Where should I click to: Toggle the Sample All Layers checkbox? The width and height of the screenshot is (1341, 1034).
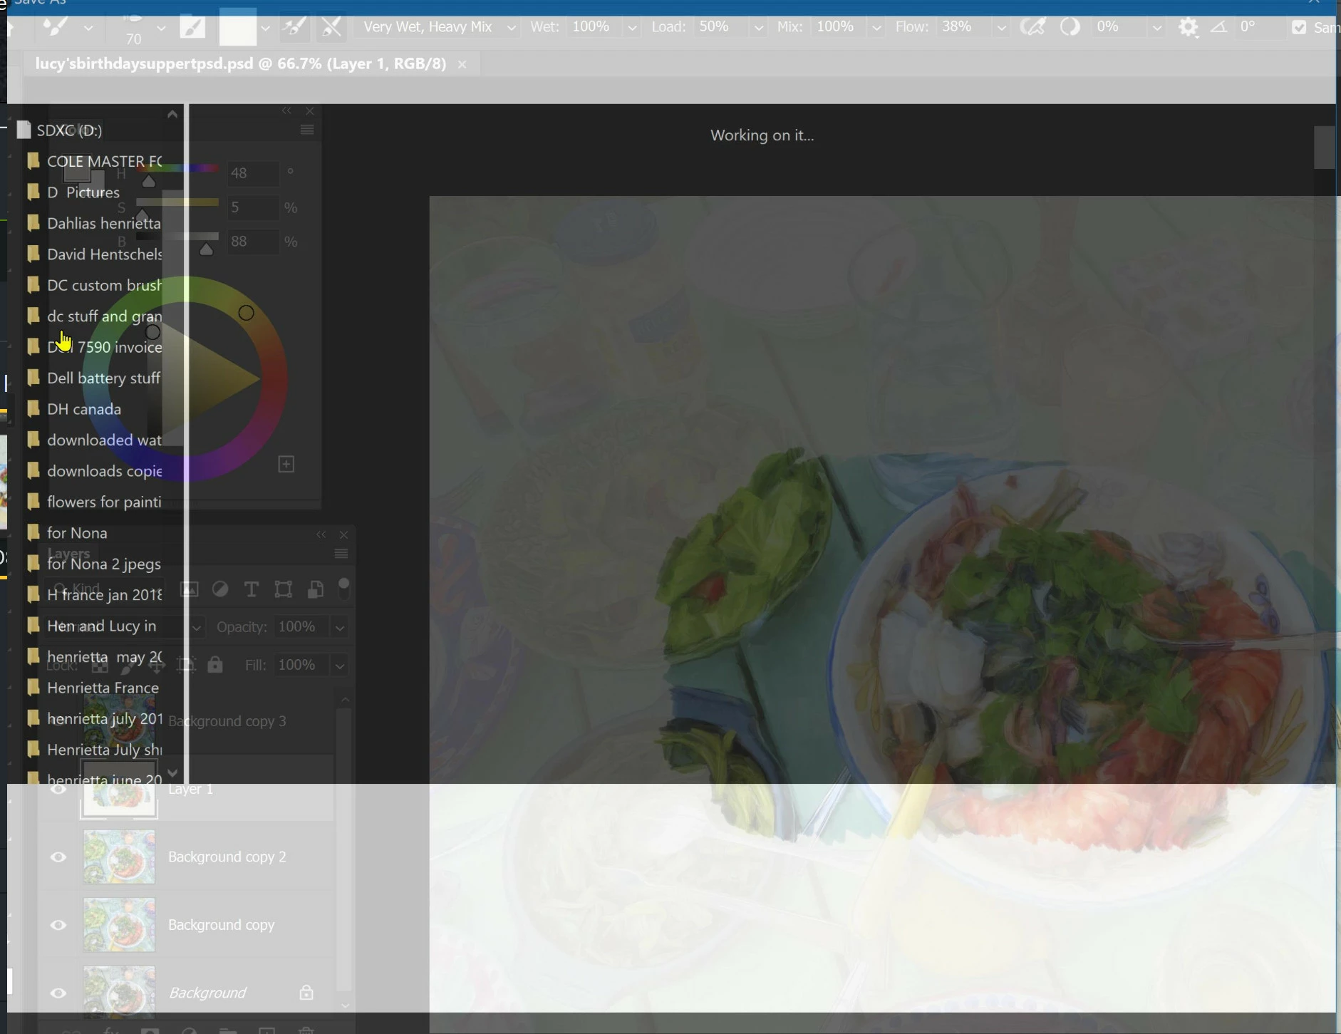(1299, 28)
